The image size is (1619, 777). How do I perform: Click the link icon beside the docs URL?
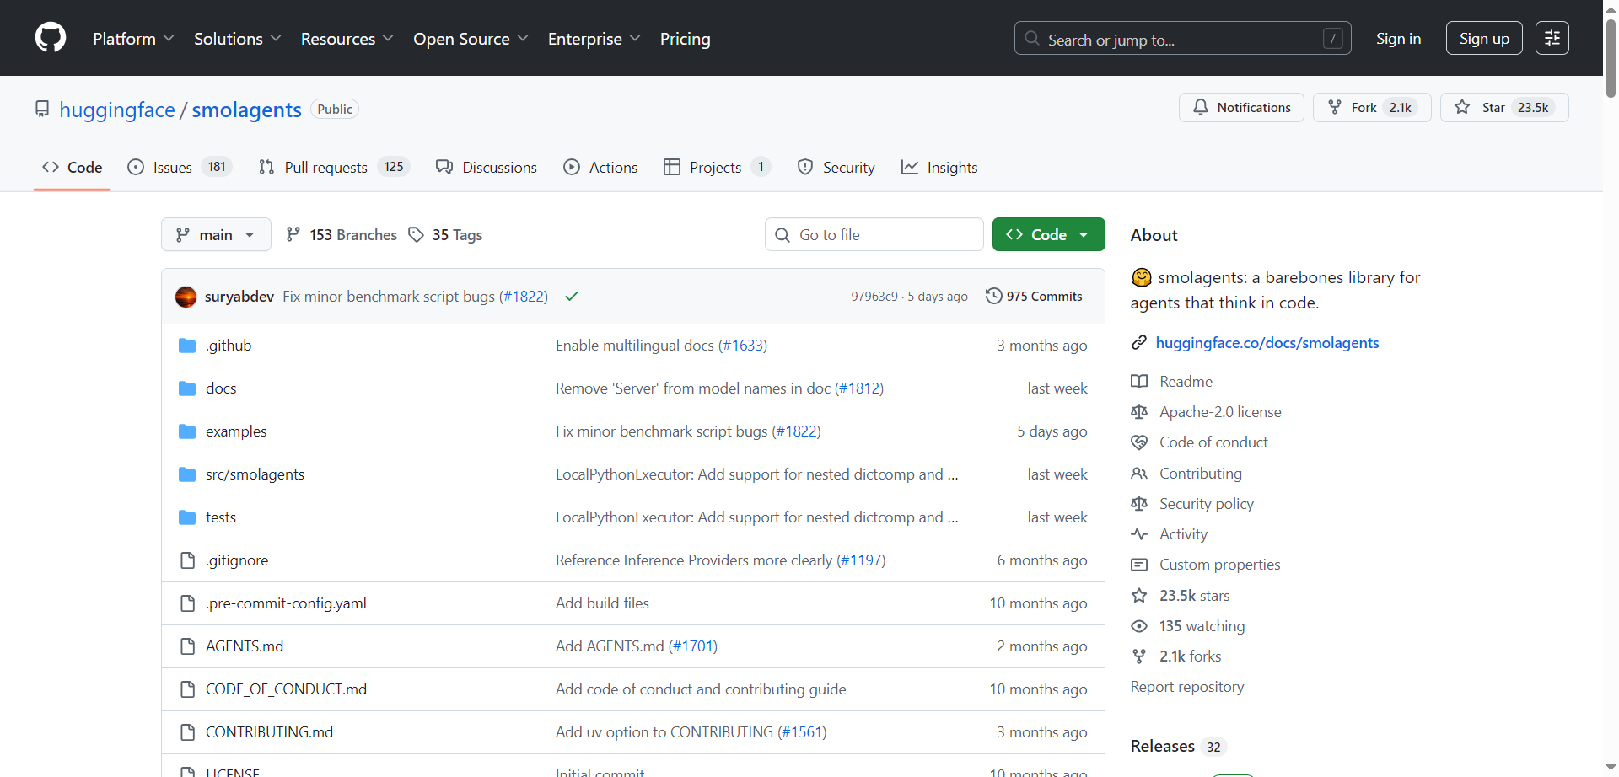point(1139,342)
